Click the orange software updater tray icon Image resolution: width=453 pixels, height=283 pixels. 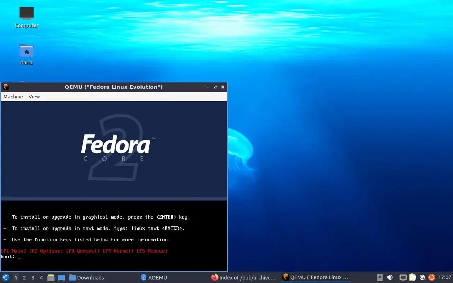tap(431, 277)
